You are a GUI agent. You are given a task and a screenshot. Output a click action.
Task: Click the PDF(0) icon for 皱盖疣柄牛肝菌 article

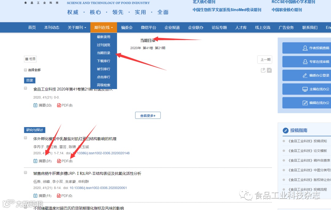59,196
